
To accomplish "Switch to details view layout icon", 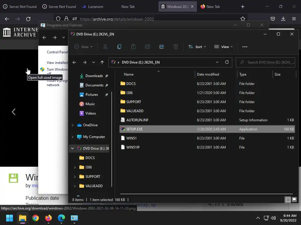I will (288, 200).
